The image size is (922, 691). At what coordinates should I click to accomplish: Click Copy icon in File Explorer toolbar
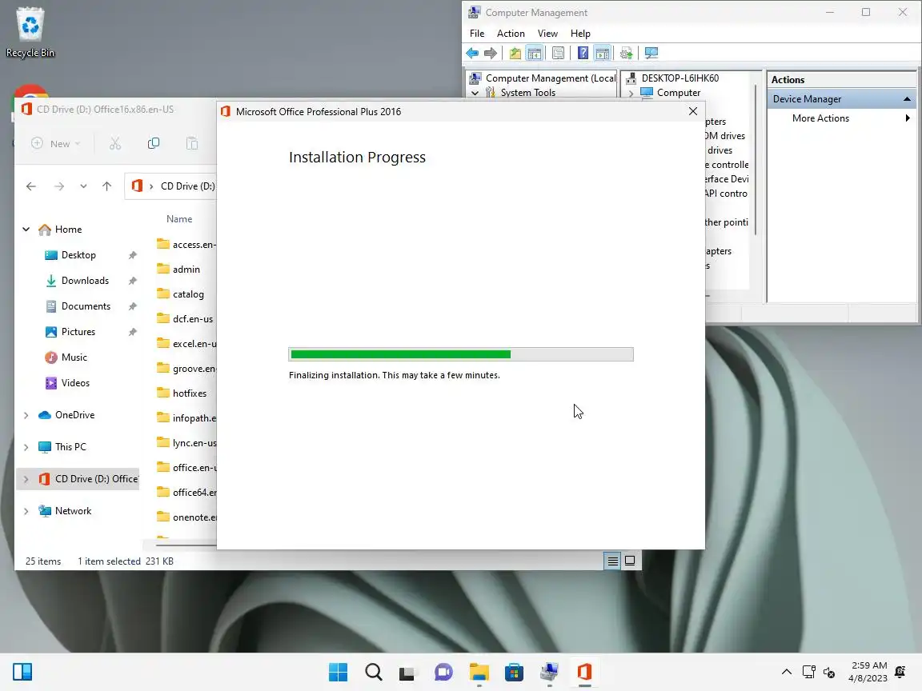(x=154, y=143)
